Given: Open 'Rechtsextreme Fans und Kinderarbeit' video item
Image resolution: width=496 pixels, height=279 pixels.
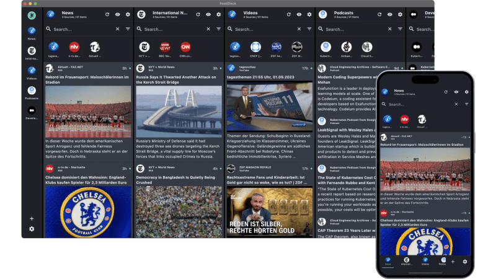Looking at the screenshot, I should [x=267, y=180].
